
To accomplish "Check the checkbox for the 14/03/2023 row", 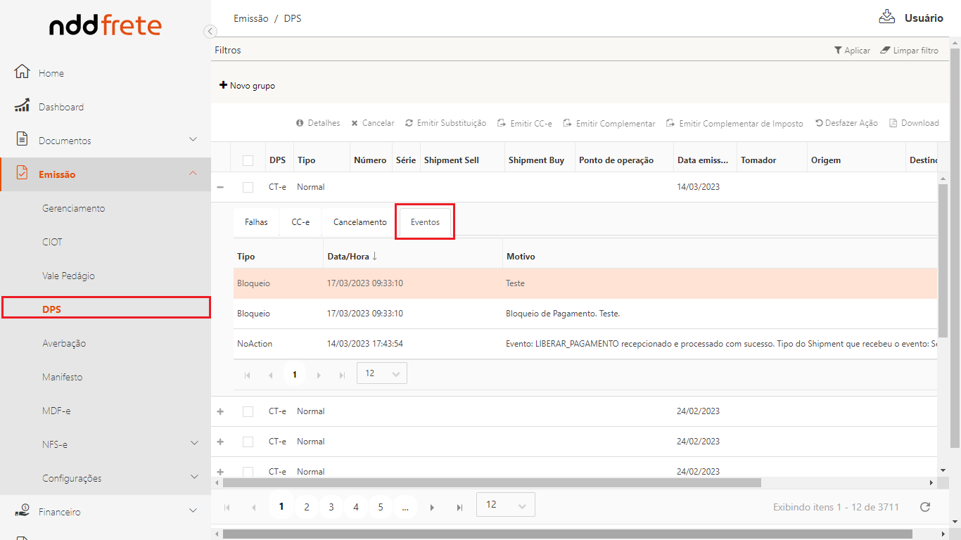I will (x=248, y=187).
